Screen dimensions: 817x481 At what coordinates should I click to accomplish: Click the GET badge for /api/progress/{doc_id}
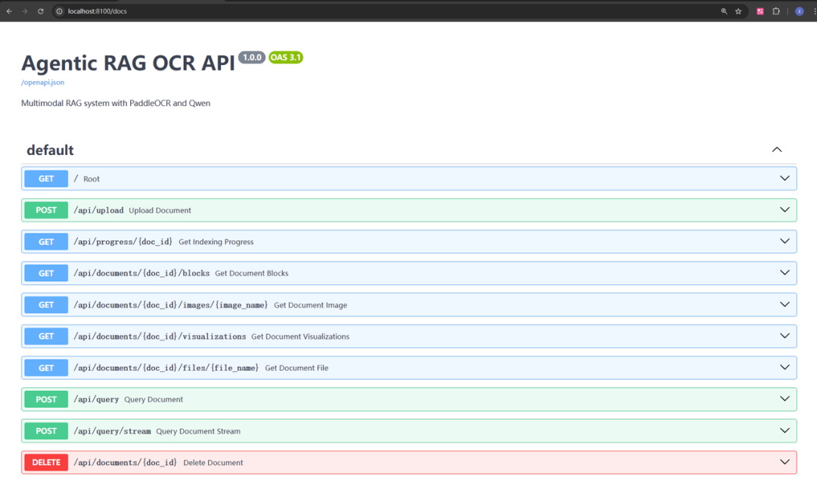[46, 242]
